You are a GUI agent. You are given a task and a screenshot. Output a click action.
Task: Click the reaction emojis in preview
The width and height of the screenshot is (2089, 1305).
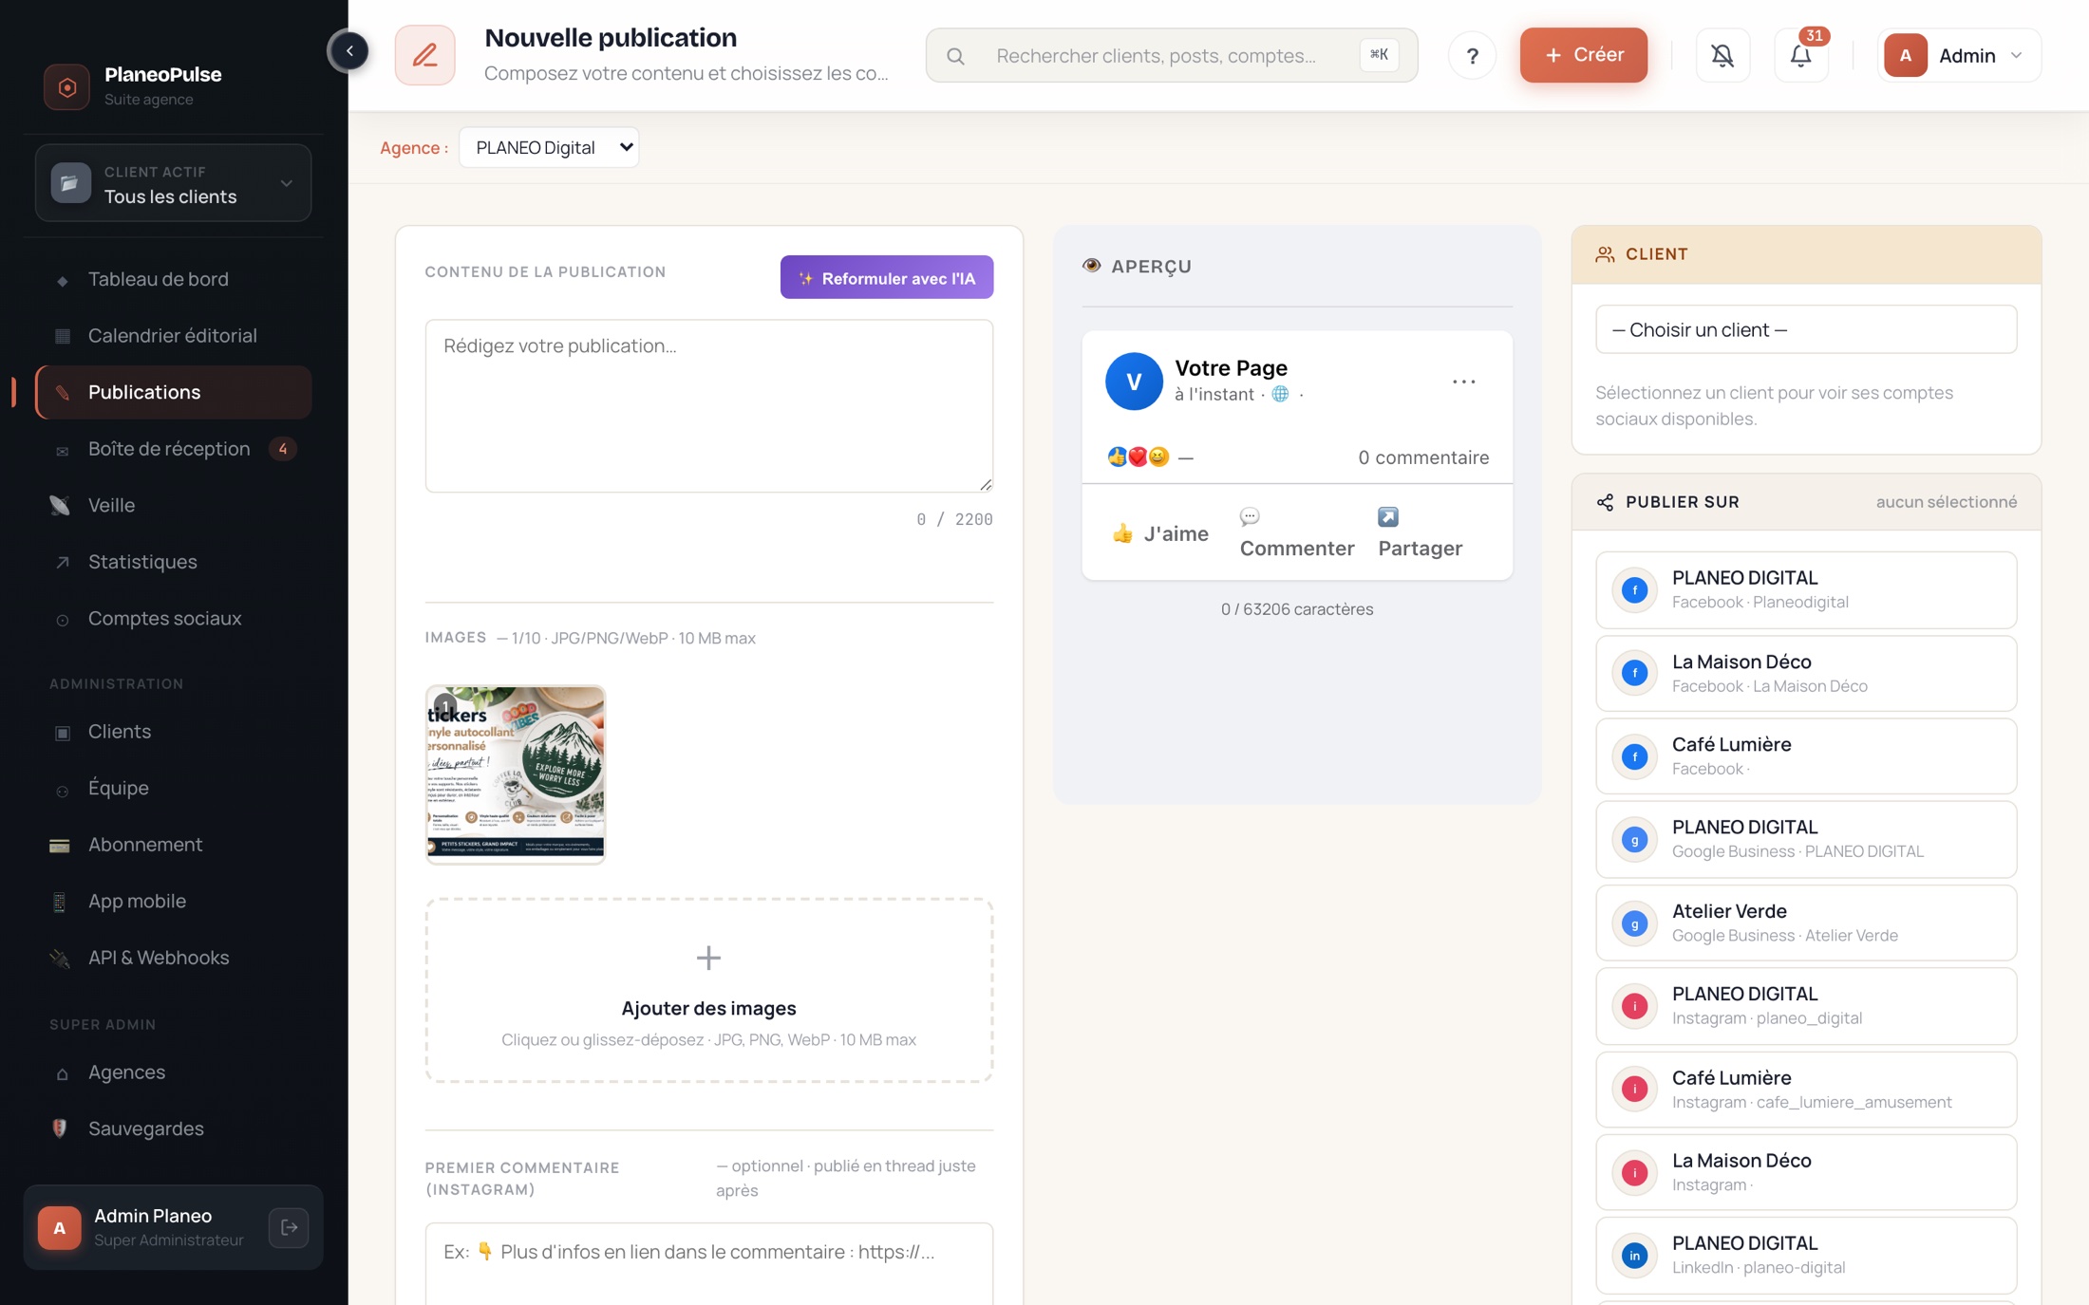pyautogui.click(x=1138, y=457)
